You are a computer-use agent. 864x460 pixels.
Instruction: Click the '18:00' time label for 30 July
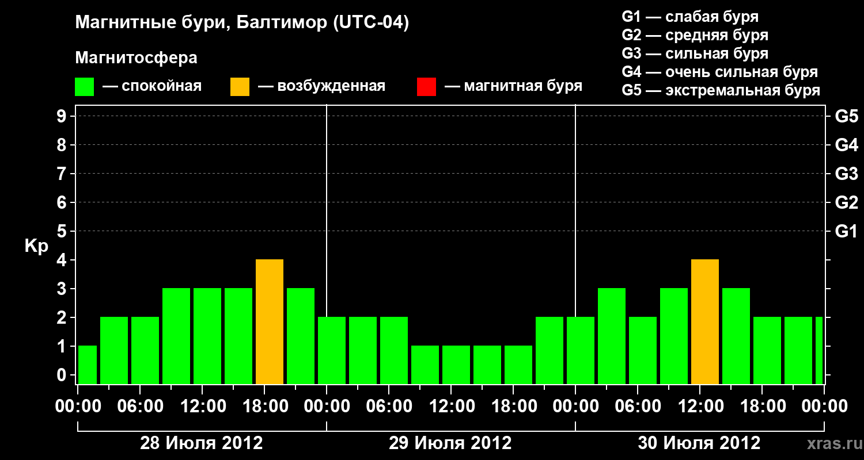pos(762,407)
